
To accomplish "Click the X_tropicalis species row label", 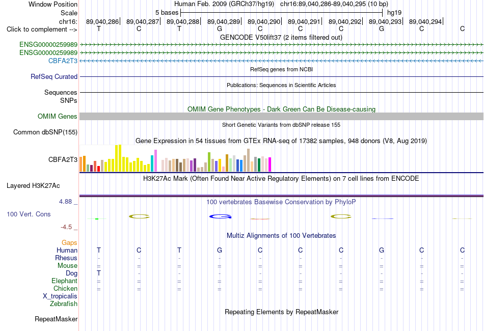I will [x=60, y=296].
